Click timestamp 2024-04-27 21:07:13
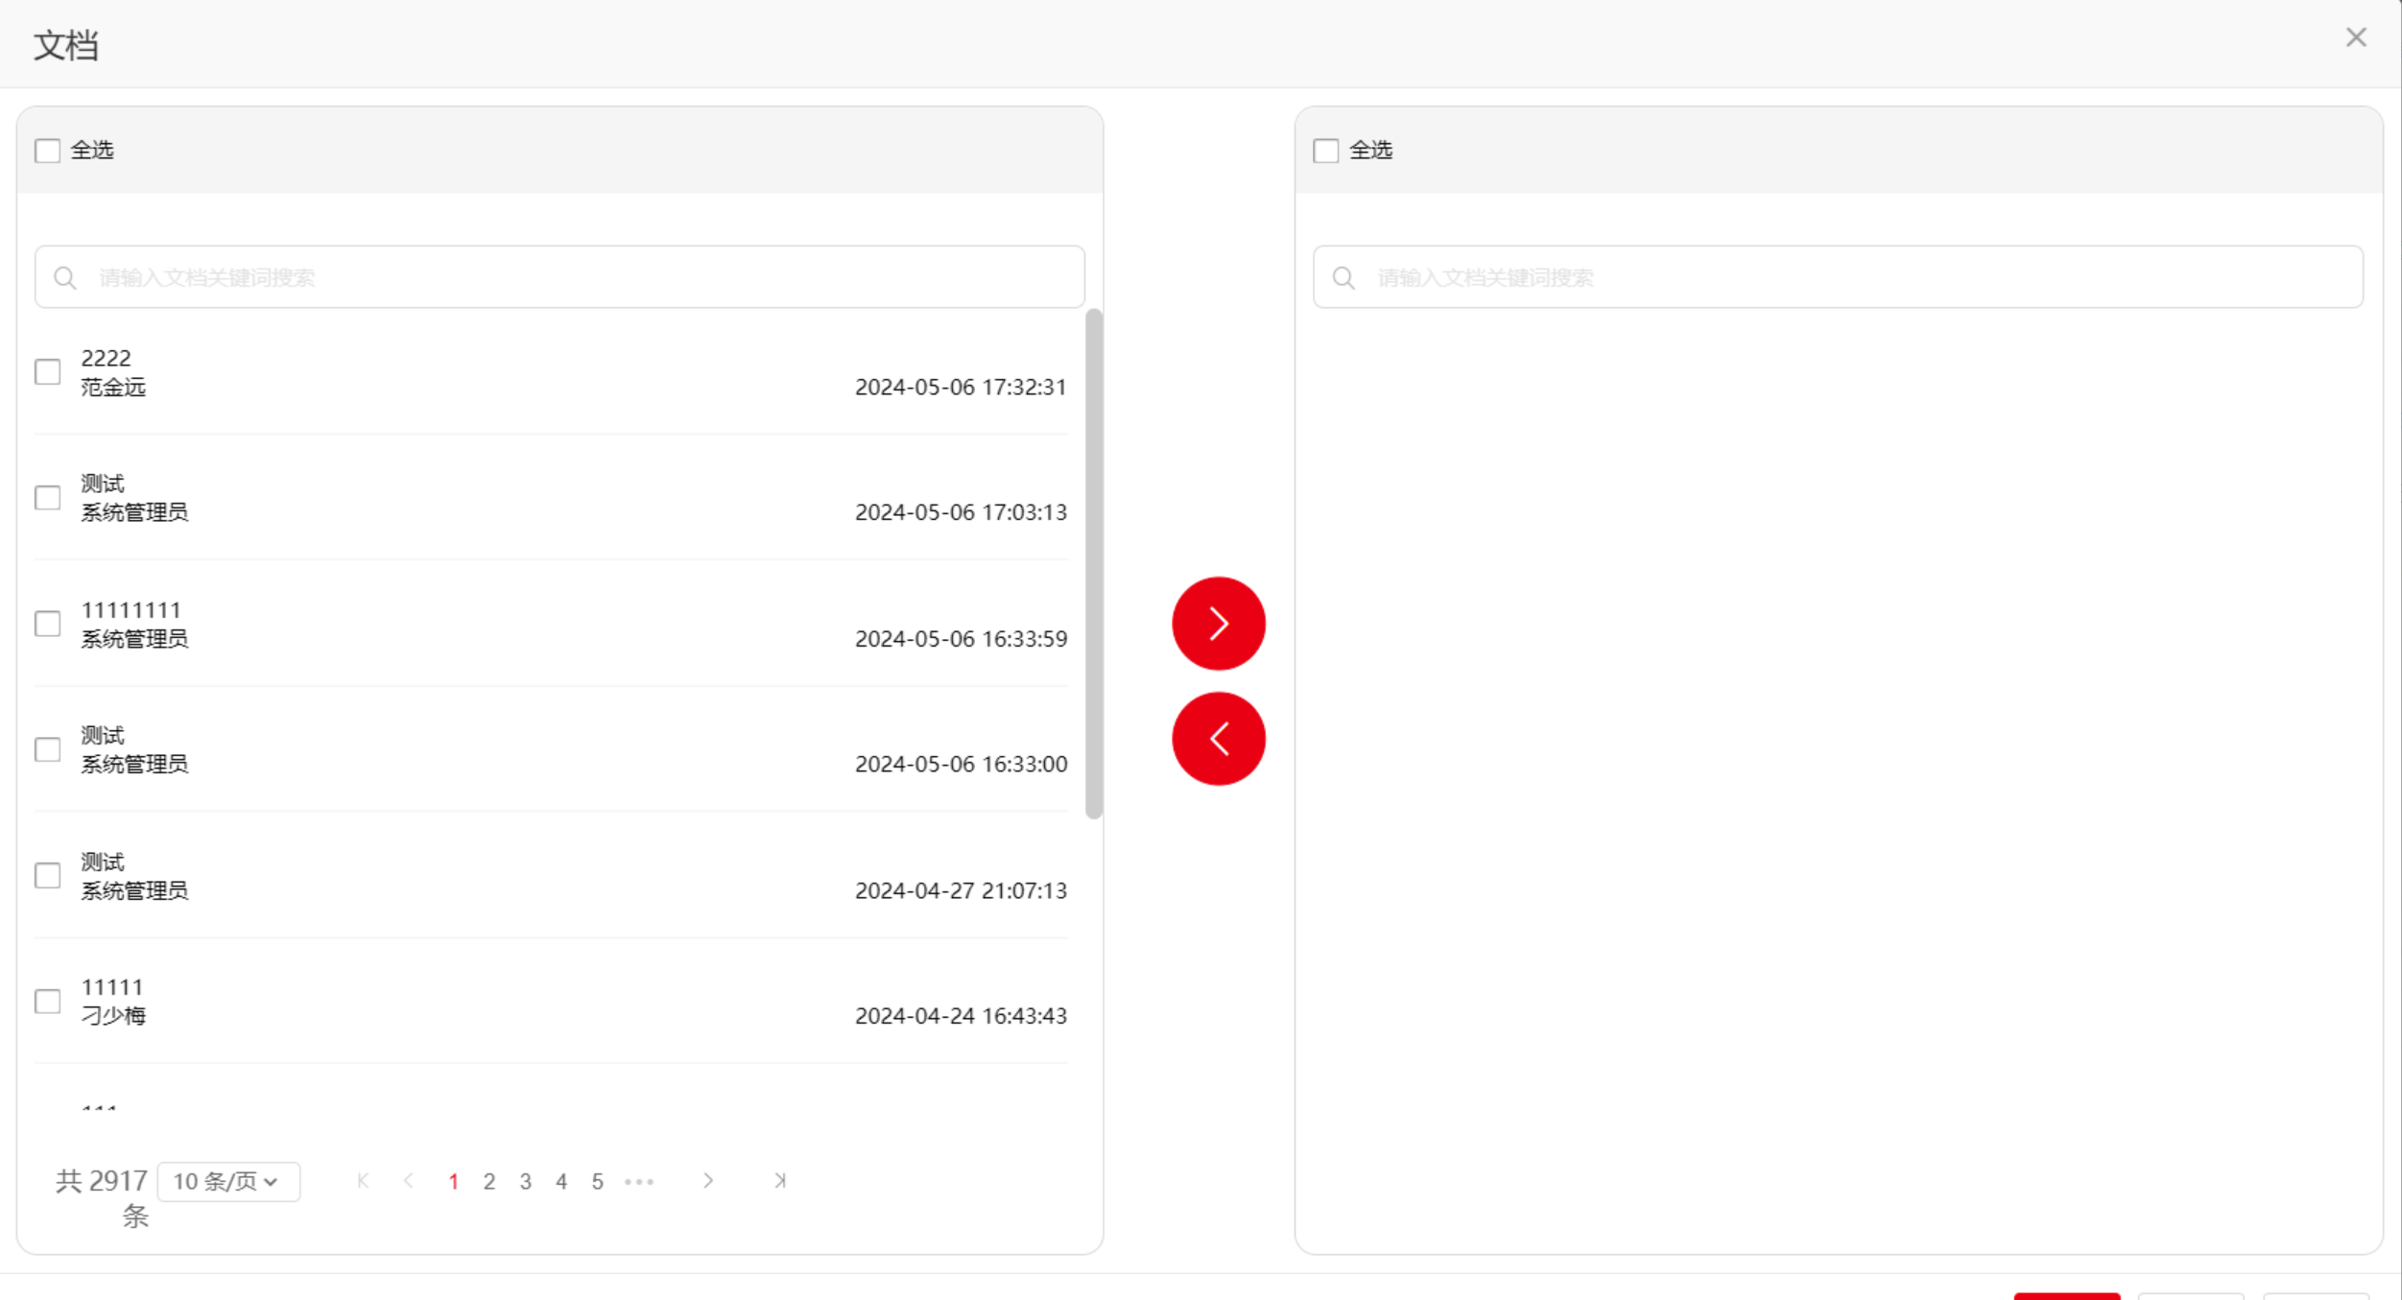 [961, 891]
